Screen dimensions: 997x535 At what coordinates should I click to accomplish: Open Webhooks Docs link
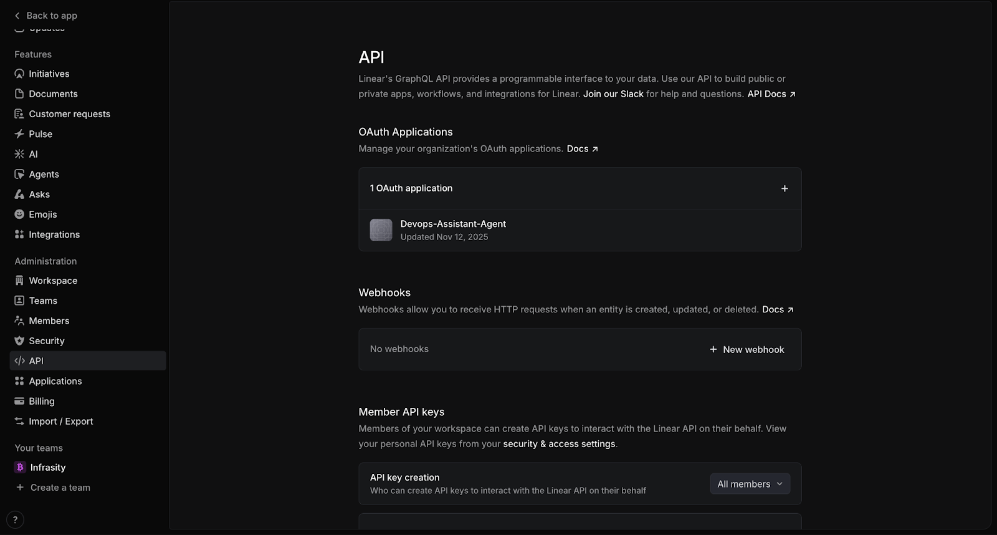(778, 309)
